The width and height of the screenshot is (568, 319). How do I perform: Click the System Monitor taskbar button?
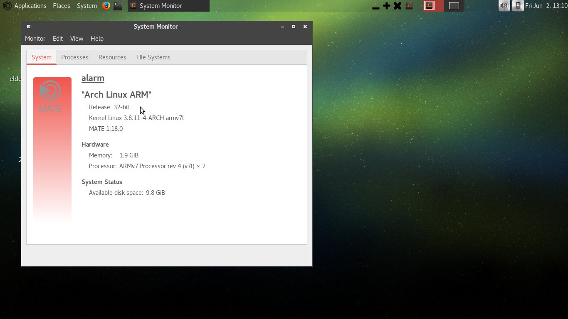coord(168,6)
